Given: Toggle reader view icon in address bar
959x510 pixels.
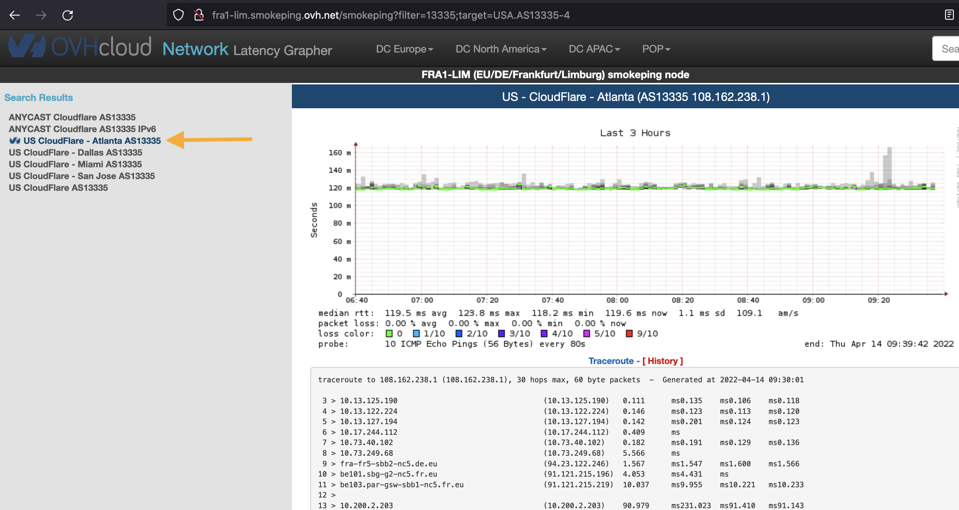Looking at the screenshot, I should click(x=949, y=15).
